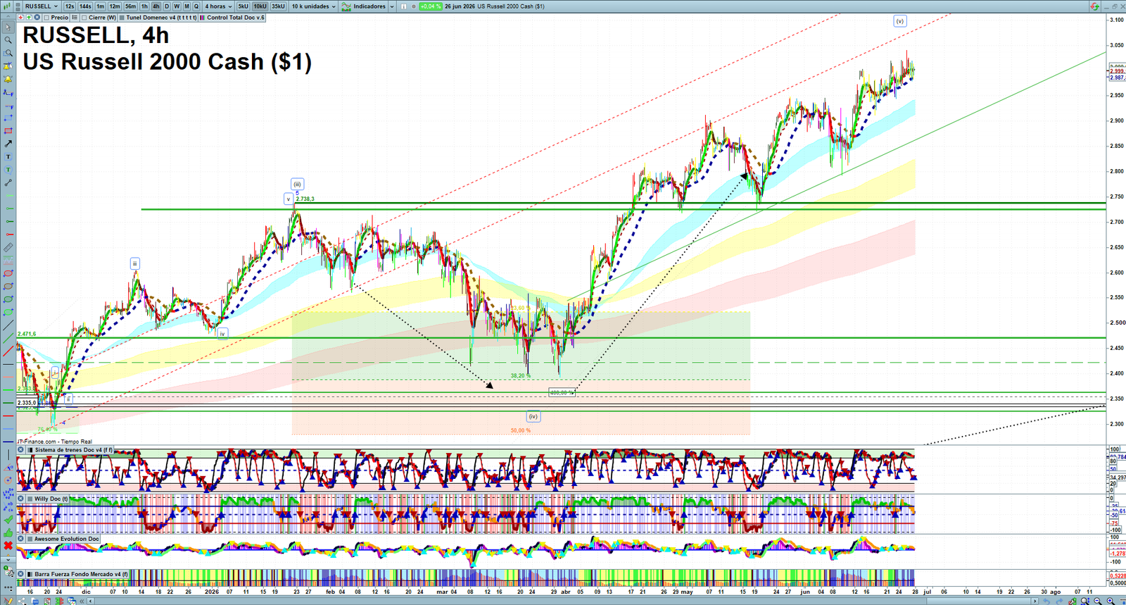Viewport: 1126px width, 605px height.
Task: Click the share icon in bottom bar
Action: pos(21,601)
